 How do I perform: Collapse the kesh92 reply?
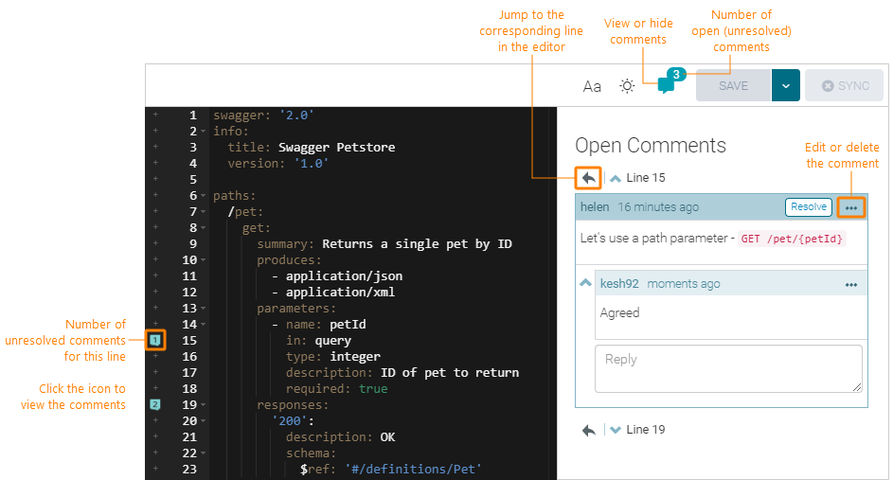pyautogui.click(x=585, y=283)
